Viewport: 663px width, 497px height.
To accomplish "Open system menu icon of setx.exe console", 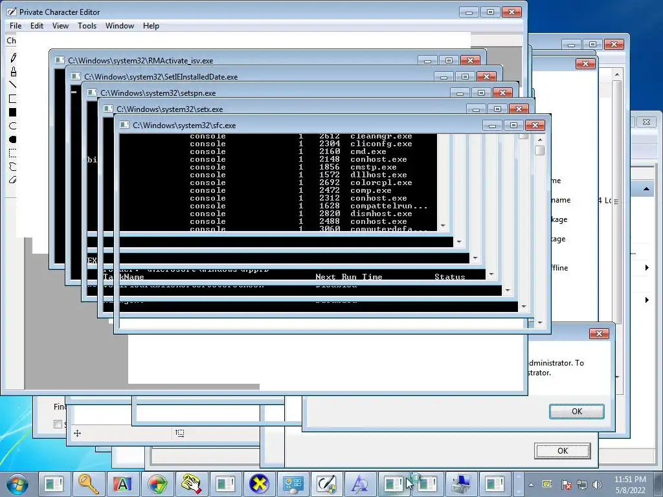I will [108, 109].
